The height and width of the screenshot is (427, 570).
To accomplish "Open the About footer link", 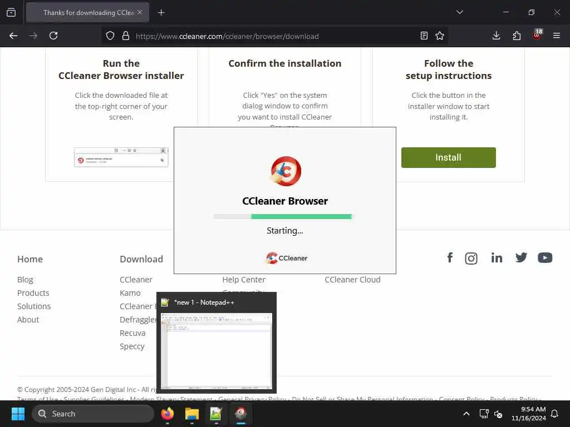I will pos(28,320).
